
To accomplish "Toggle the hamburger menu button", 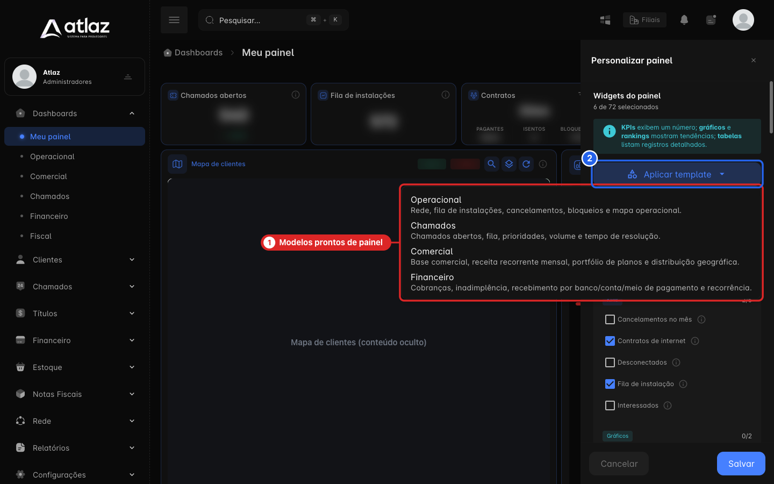I will pos(174,20).
